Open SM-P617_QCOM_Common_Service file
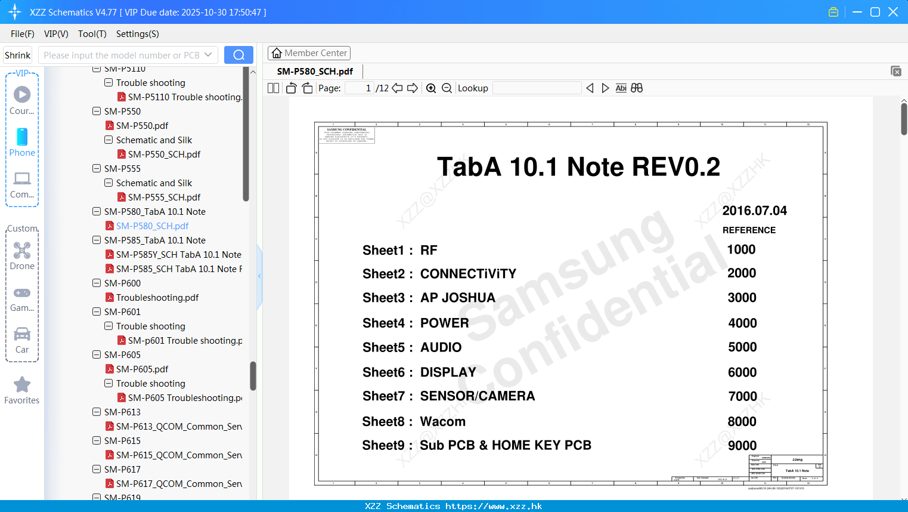The width and height of the screenshot is (908, 512). tap(179, 483)
